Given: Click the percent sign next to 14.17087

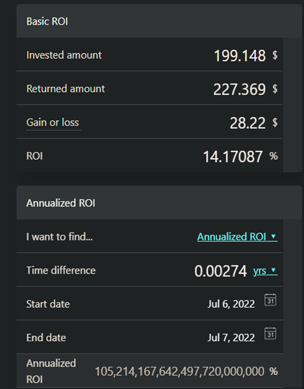Looking at the screenshot, I should (x=274, y=156).
